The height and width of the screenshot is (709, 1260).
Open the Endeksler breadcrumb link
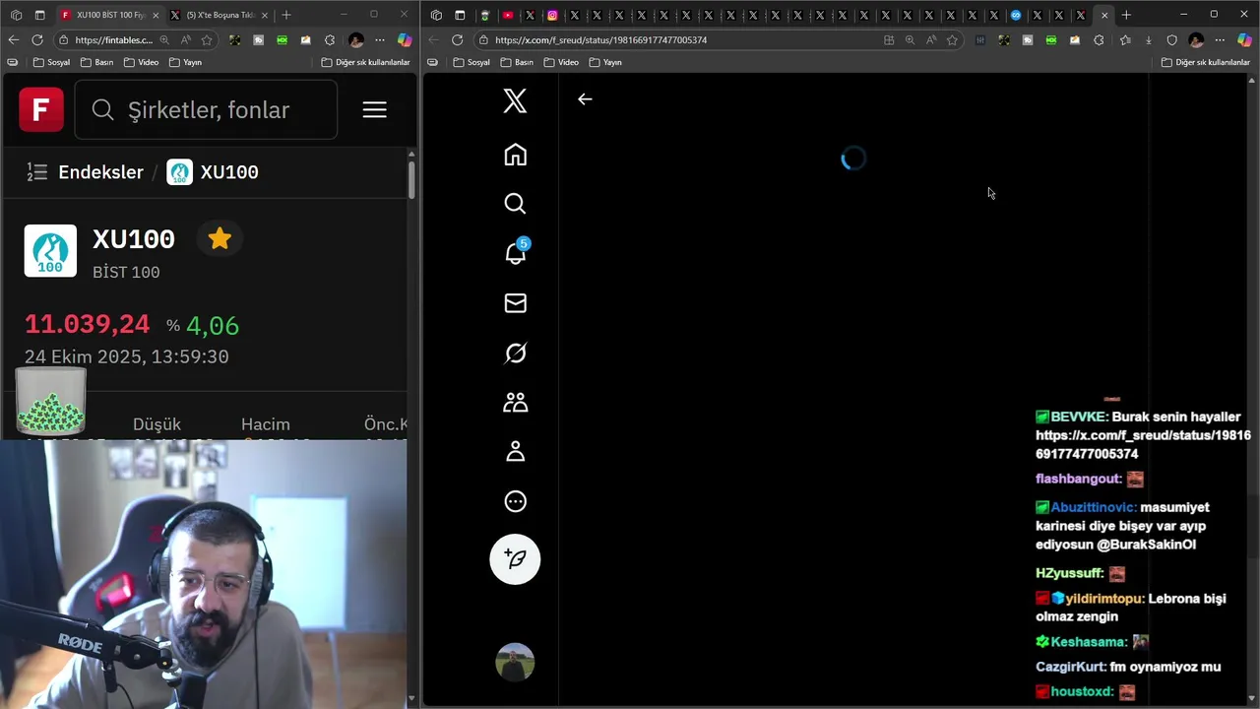100,172
